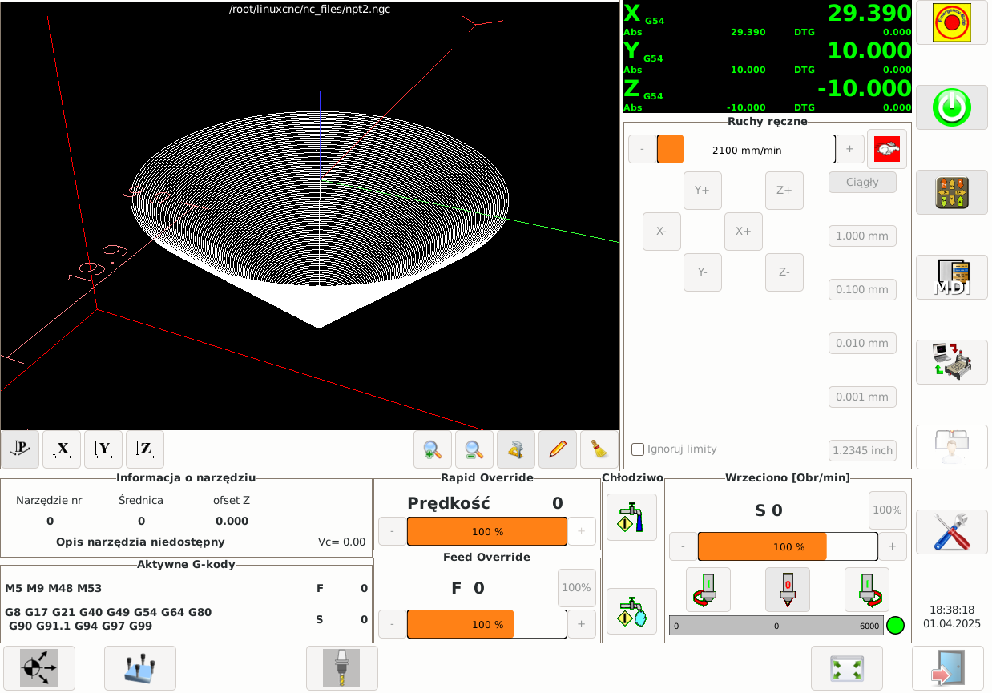Jog with the Y- button

tap(703, 272)
